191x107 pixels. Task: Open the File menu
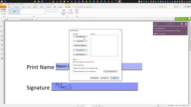pyautogui.click(x=3, y=7)
